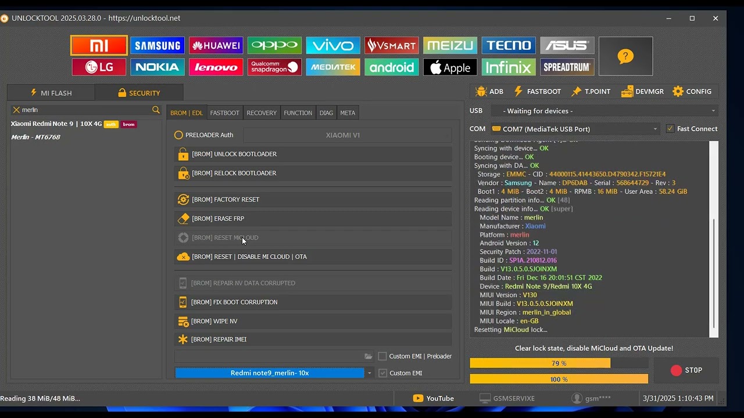
Task: Clear the merlin search with X icon
Action: tap(16, 110)
